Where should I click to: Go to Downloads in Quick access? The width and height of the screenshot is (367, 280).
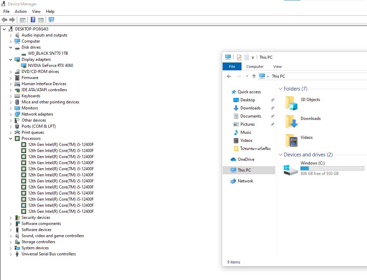tap(250, 108)
